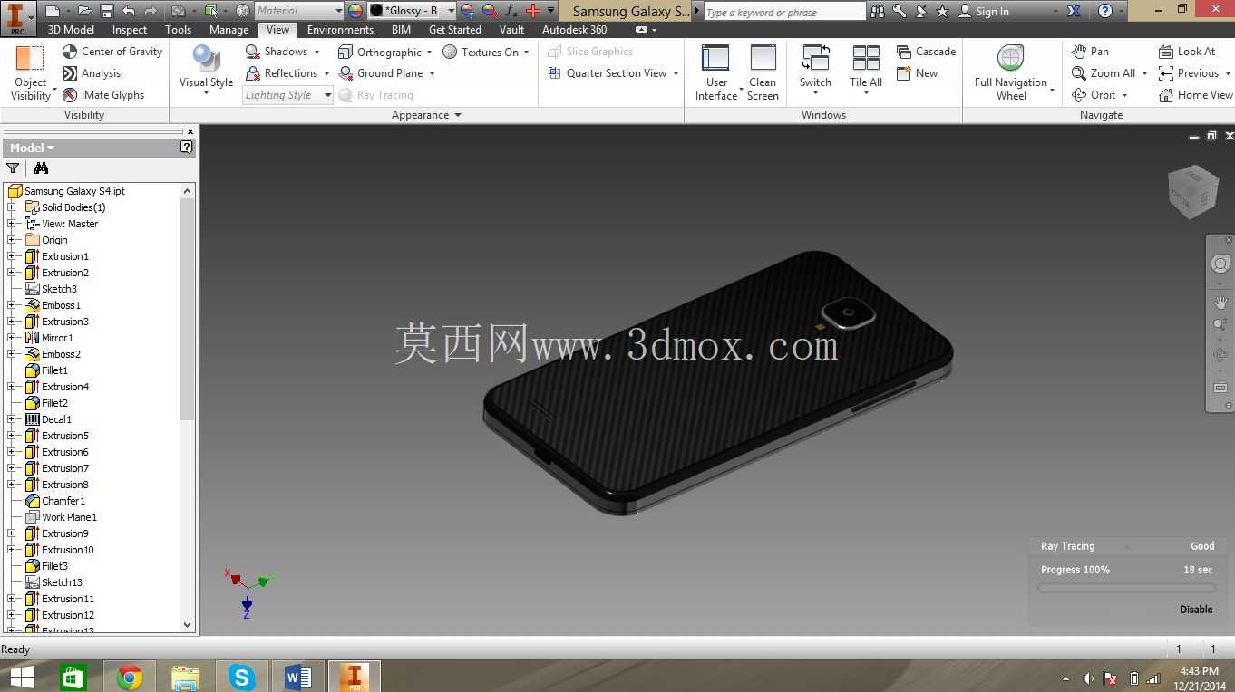This screenshot has width=1235, height=692.
Task: Click the Ray Tracing progress bar
Action: point(1126,588)
